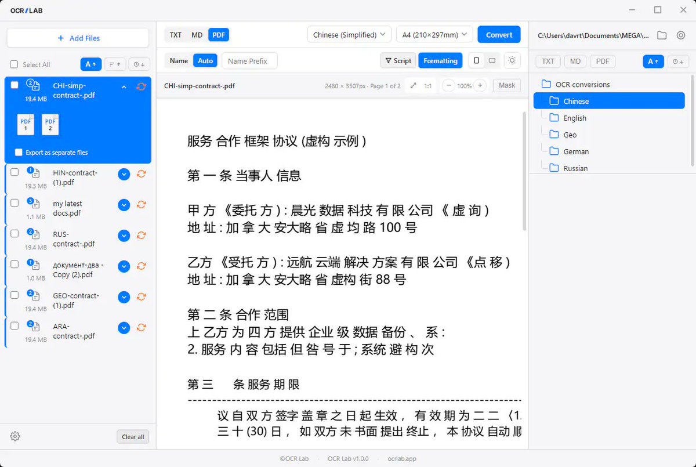696x467 pixels.
Task: Click the OCR conversions folder icon
Action: 546,84
